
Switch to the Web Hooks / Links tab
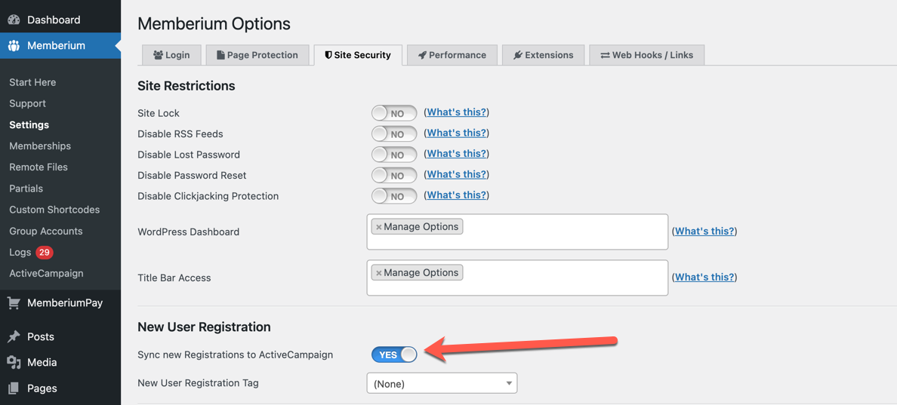(x=646, y=55)
